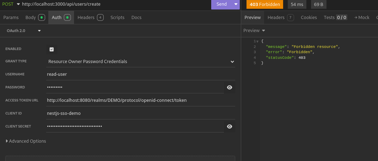Open the Auth tab
The image size is (378, 161).
click(x=61, y=17)
